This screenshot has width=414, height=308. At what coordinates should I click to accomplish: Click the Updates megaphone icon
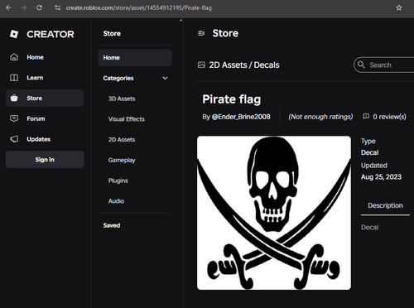tap(14, 139)
